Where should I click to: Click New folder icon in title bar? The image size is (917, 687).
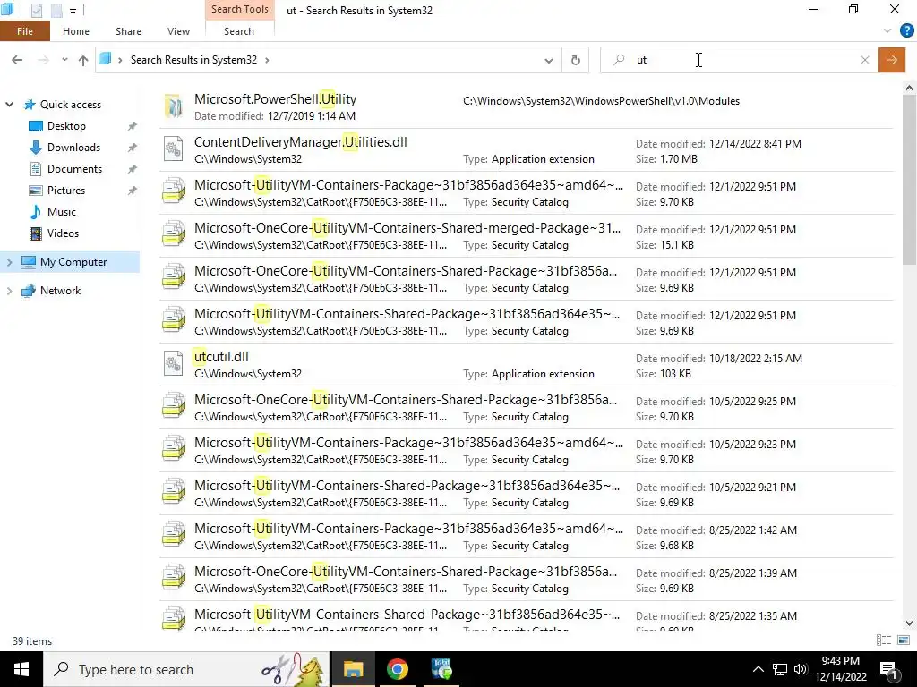[x=56, y=10]
